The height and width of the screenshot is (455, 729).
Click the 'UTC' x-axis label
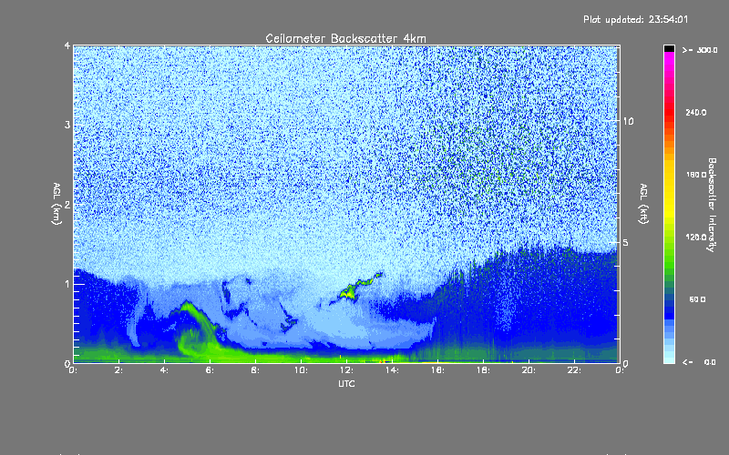click(346, 383)
